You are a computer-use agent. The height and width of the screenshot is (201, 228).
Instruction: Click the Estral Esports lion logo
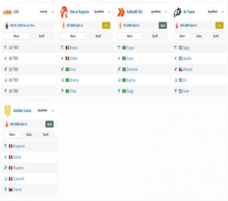(x=64, y=12)
